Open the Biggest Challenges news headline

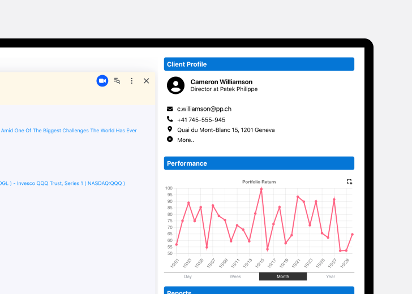(68, 131)
